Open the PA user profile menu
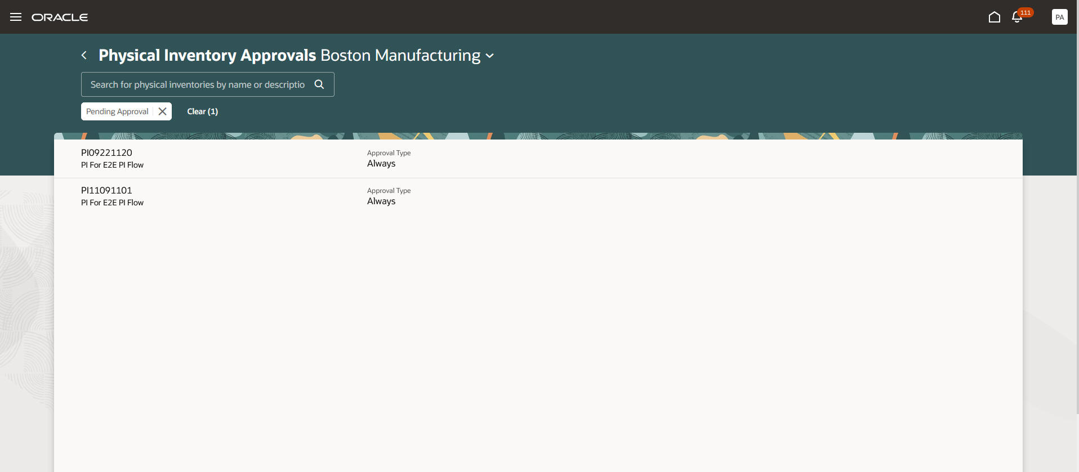Image resolution: width=1079 pixels, height=472 pixels. click(1059, 17)
